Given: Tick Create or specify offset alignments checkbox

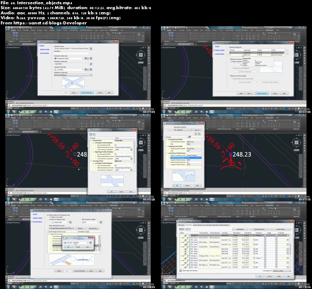Looking at the screenshot, I should pos(231,62).
